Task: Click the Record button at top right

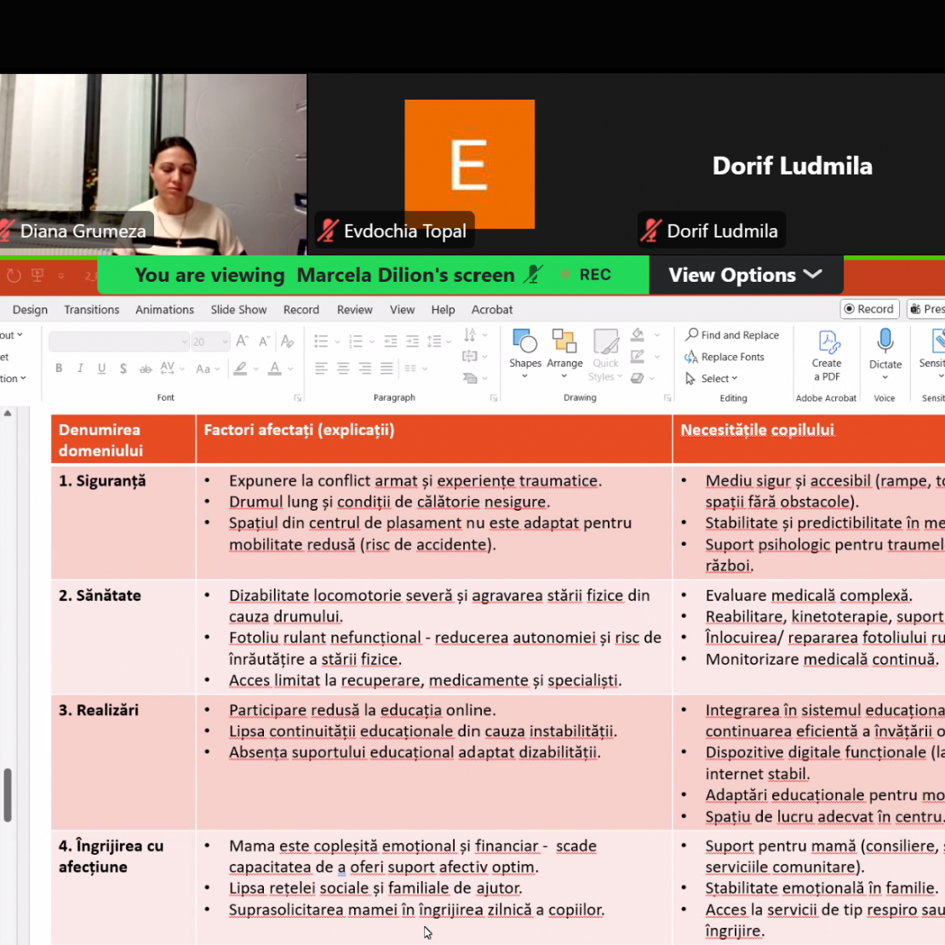Action: (x=869, y=309)
